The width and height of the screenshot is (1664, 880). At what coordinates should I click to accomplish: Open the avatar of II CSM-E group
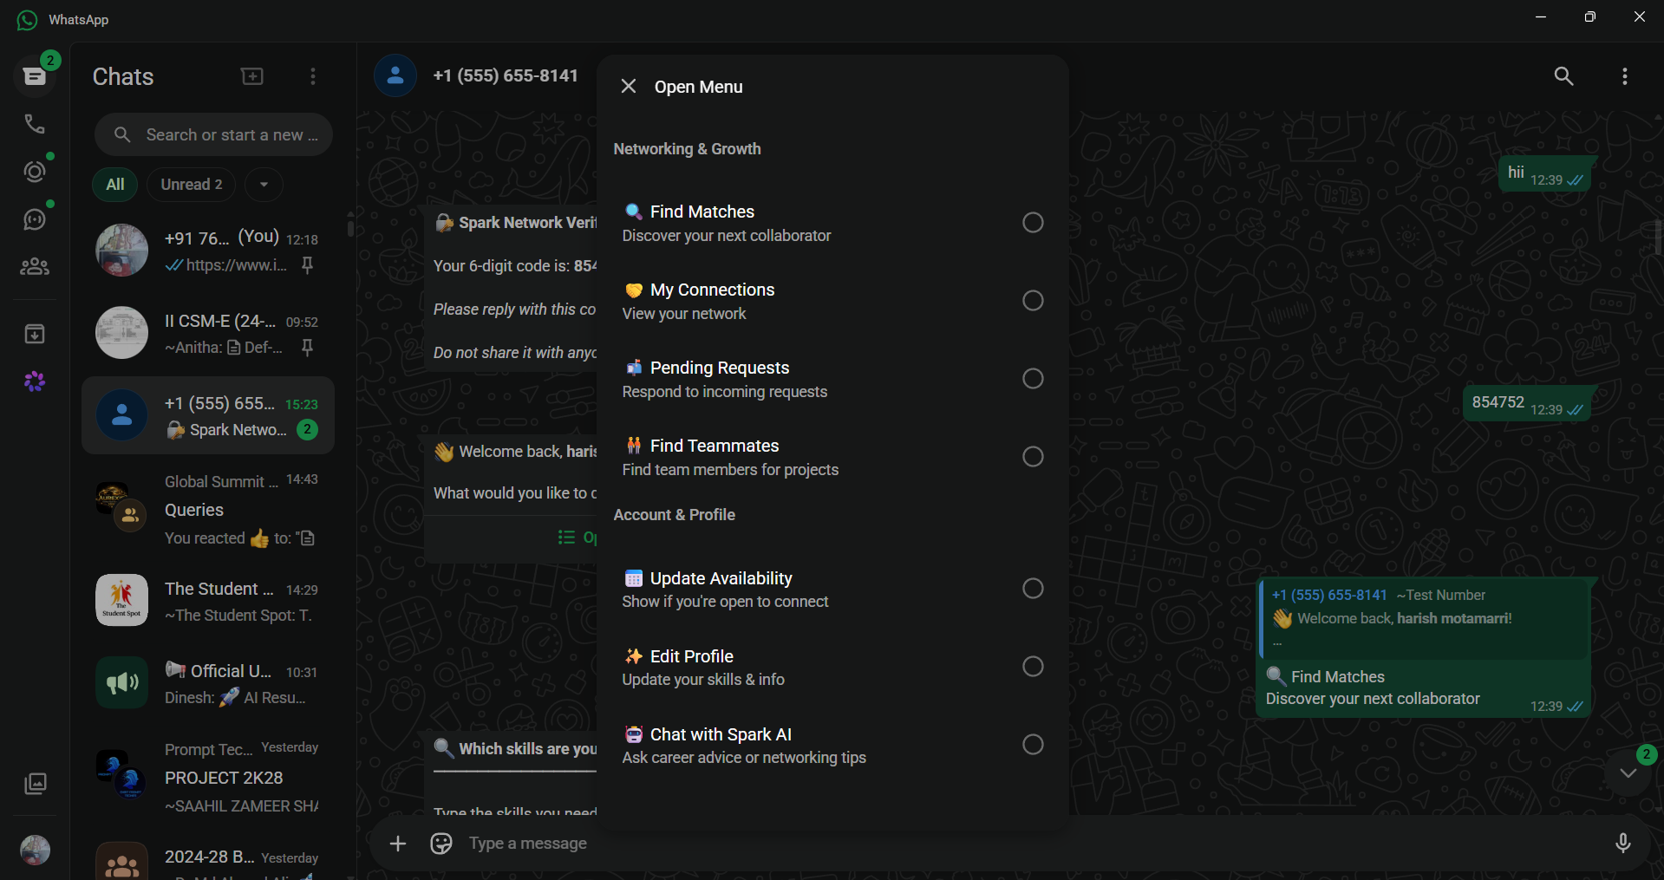point(121,333)
